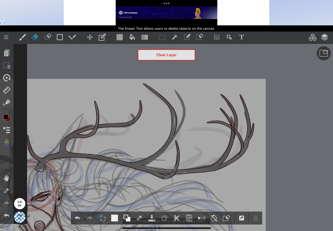Flip the canvas horizontally

pos(202,218)
